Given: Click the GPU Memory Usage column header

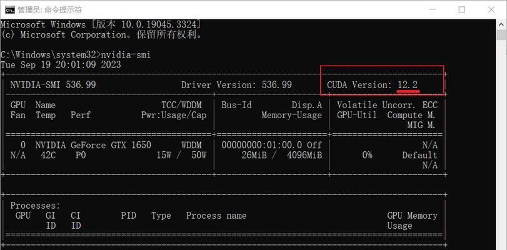Looking at the screenshot, I should click(412, 220).
